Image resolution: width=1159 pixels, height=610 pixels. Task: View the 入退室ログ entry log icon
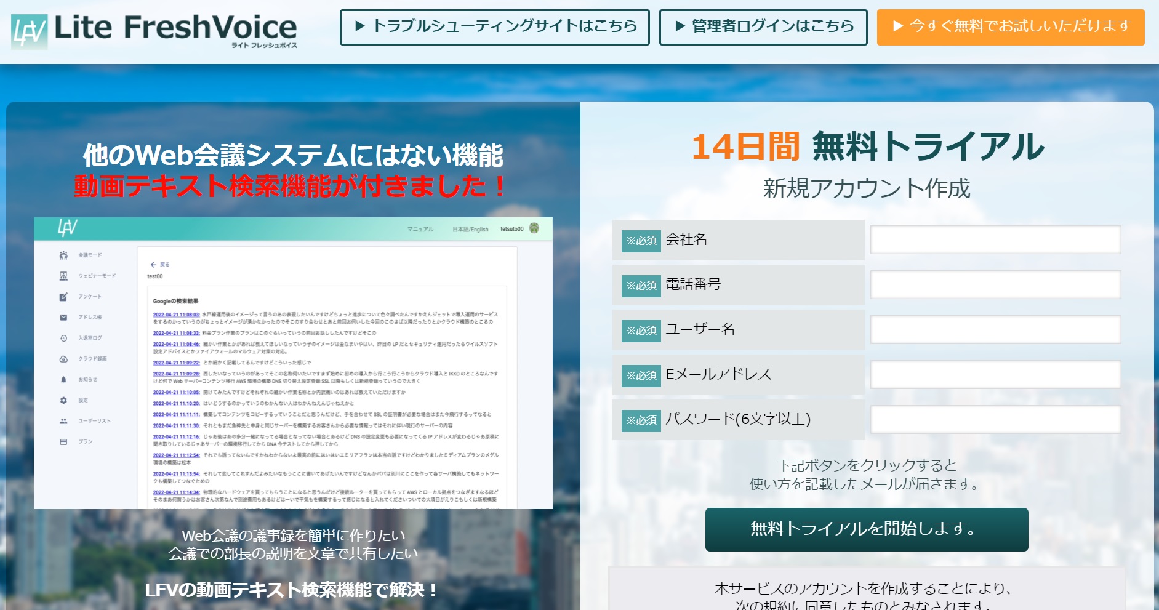click(62, 338)
